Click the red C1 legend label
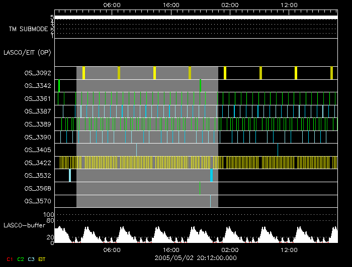 click(x=9, y=259)
